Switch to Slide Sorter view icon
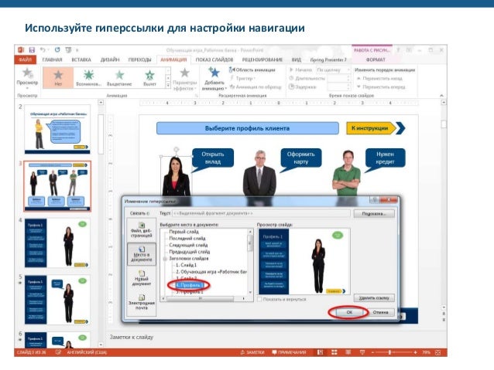This screenshot has width=494, height=370. [x=334, y=352]
